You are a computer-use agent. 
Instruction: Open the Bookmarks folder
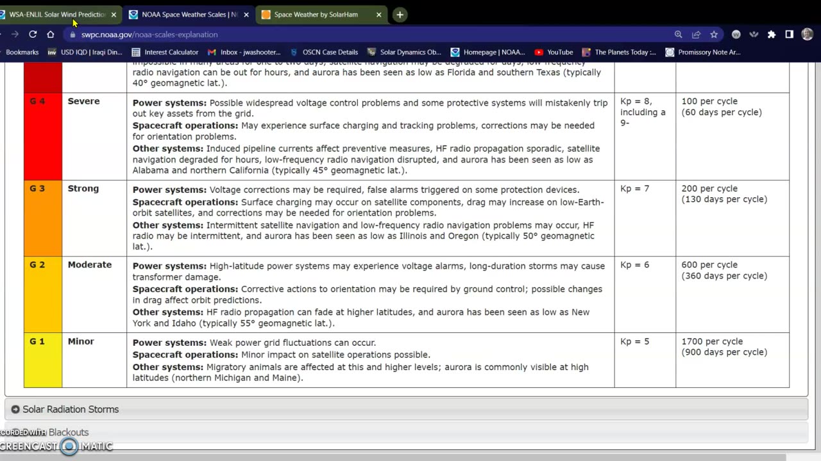(x=22, y=53)
